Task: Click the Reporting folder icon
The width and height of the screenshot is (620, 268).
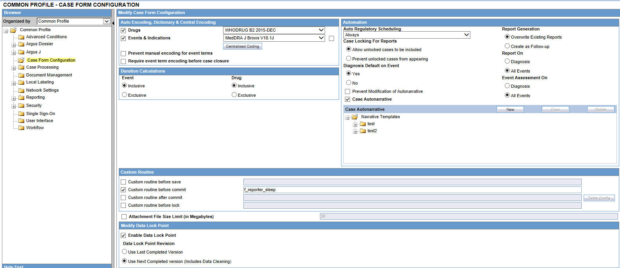Action: pos(21,98)
